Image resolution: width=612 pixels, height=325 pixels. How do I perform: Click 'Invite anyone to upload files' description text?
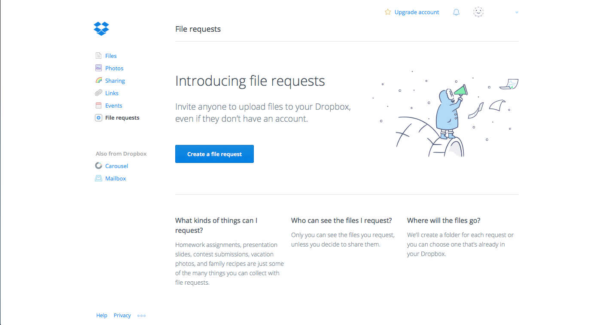click(263, 113)
